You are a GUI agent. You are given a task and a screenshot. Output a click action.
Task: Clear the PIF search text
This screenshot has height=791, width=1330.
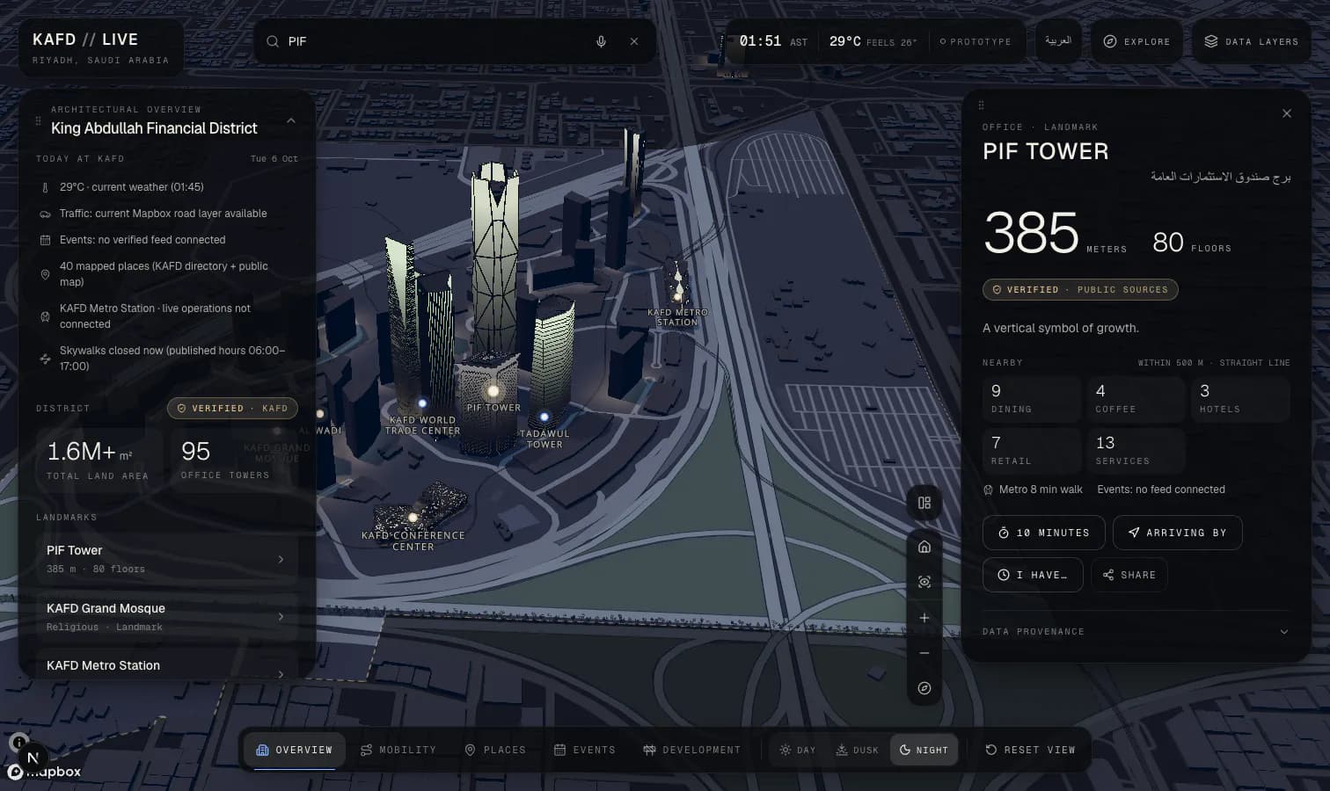[634, 41]
